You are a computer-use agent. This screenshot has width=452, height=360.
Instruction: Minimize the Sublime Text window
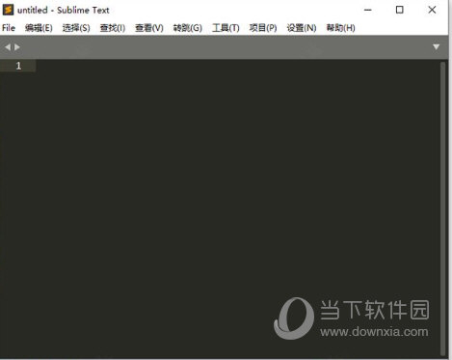point(368,10)
